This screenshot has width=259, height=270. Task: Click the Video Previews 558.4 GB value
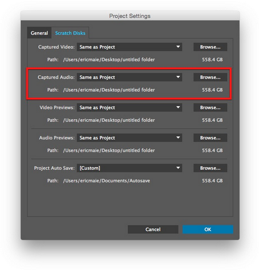212,120
